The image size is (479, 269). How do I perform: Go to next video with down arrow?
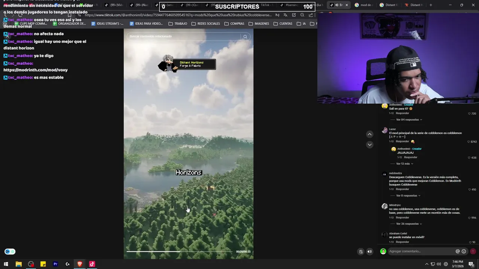pos(370,145)
